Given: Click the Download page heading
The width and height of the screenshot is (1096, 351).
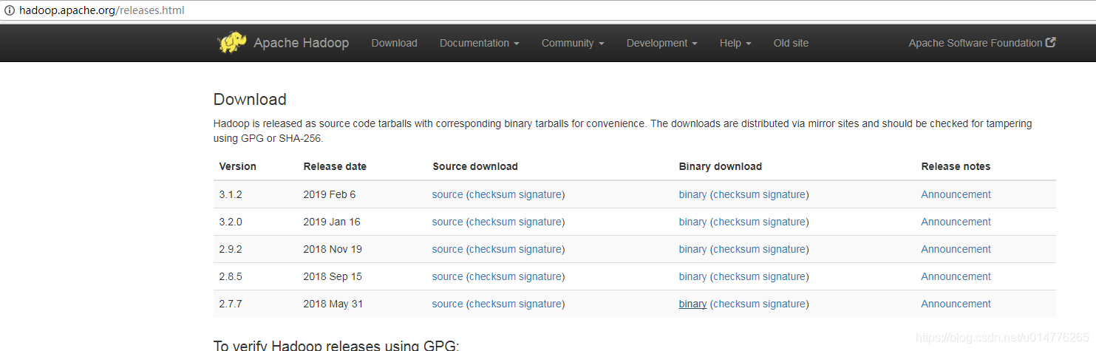Looking at the screenshot, I should (250, 99).
